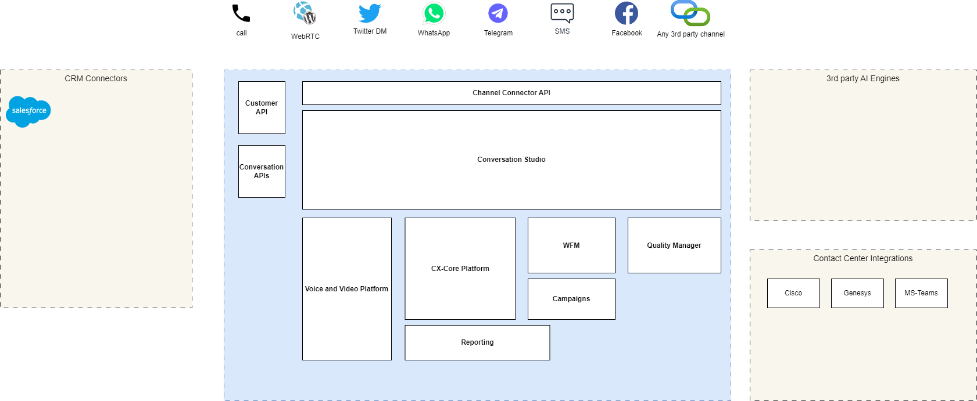Click the Campaigns box

(571, 299)
